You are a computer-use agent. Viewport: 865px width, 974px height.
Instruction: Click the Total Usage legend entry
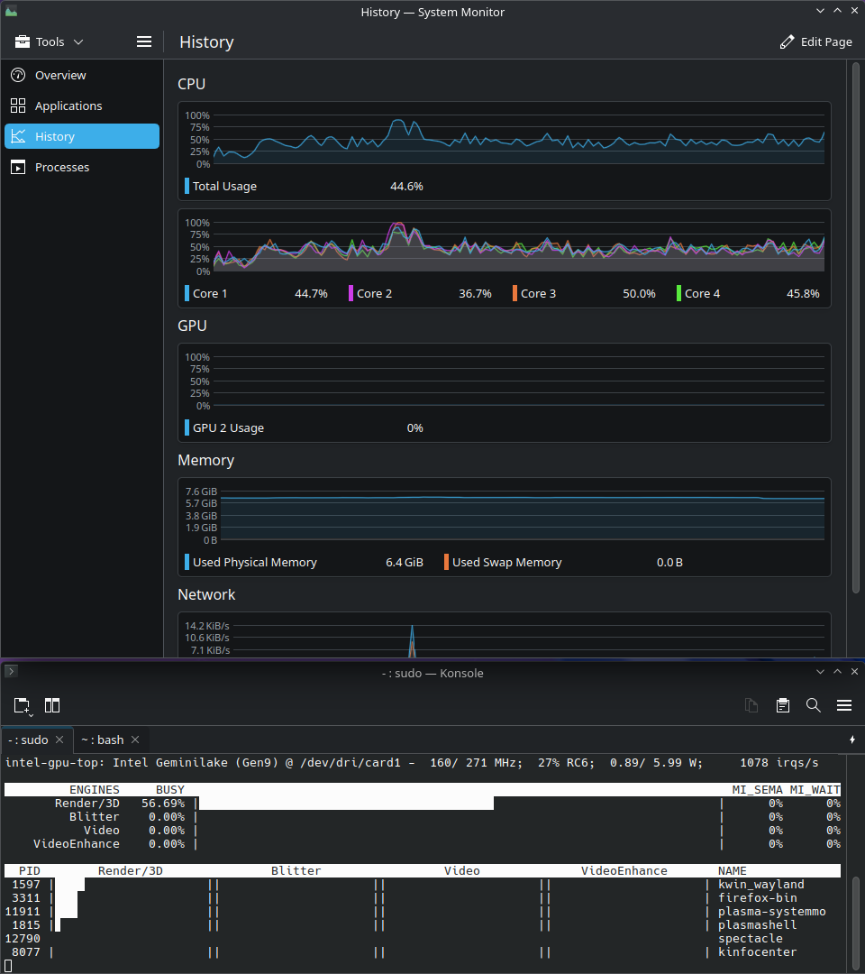point(224,187)
